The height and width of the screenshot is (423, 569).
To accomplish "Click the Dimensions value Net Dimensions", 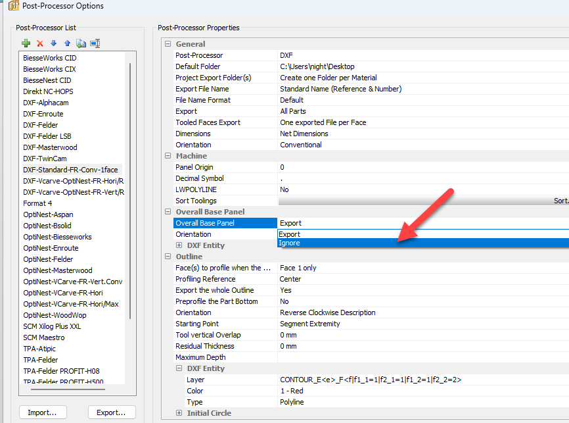I will coord(304,134).
